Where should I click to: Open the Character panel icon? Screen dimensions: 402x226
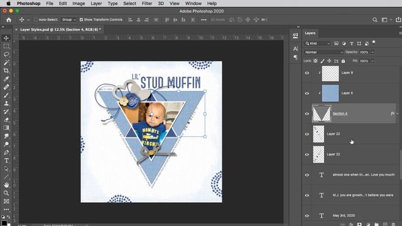tap(295, 49)
